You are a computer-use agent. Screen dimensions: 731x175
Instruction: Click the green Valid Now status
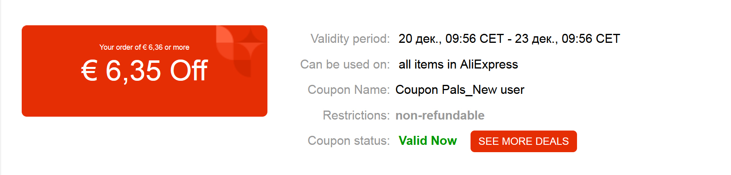pos(428,141)
